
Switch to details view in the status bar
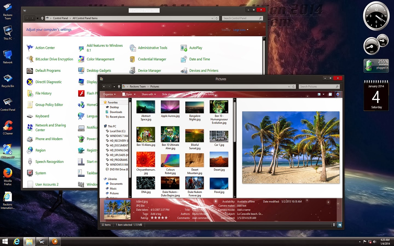pos(334,225)
